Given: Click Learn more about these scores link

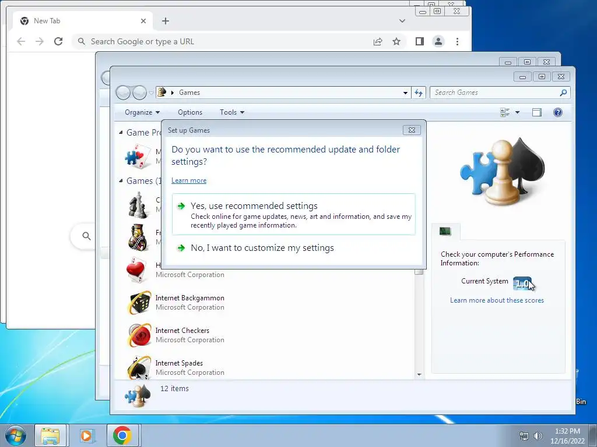Looking at the screenshot, I should coord(497,300).
